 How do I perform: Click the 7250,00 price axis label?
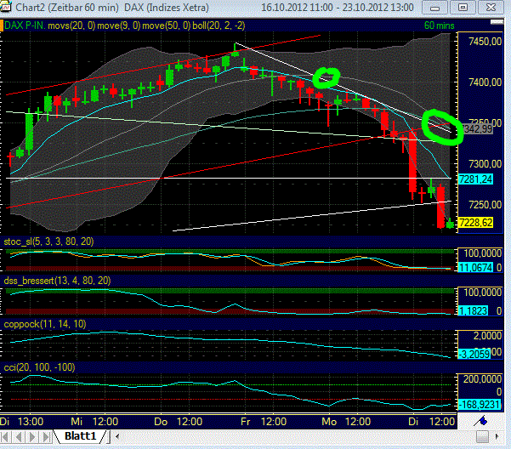tap(485, 205)
